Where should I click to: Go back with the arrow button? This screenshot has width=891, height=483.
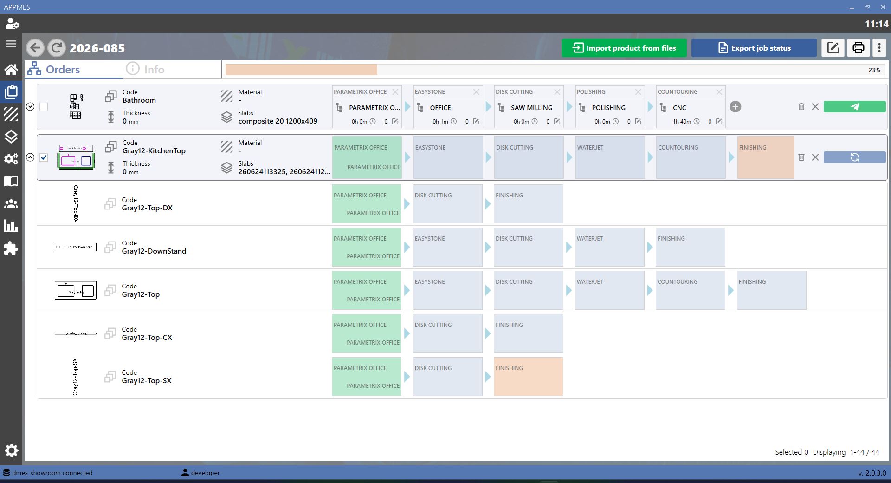(x=35, y=48)
